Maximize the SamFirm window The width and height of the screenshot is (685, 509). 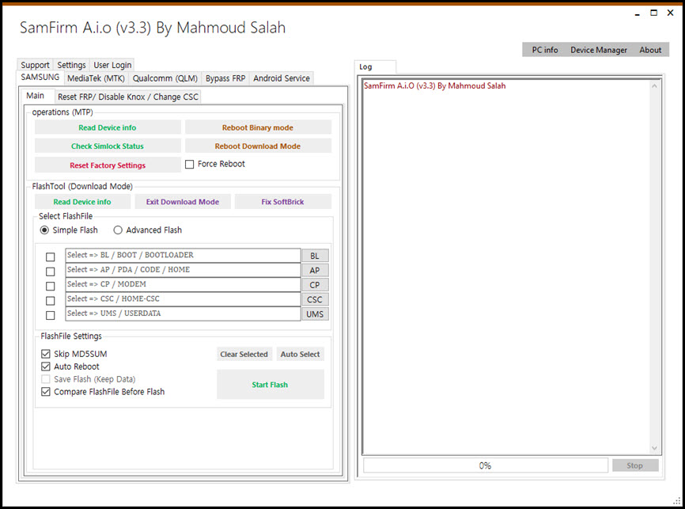(x=653, y=13)
